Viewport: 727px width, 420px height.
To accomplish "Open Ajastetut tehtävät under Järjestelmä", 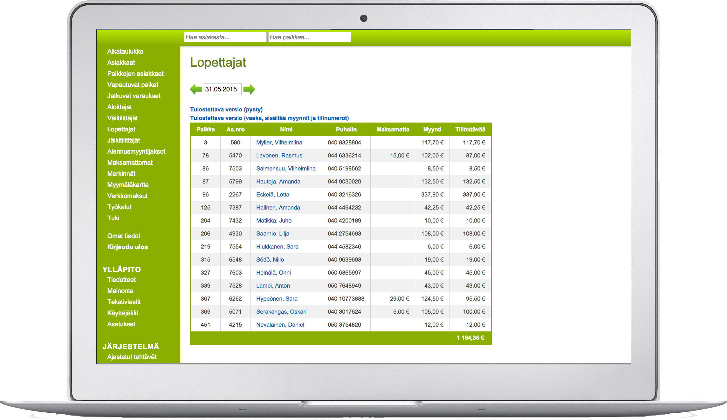I will pos(132,357).
